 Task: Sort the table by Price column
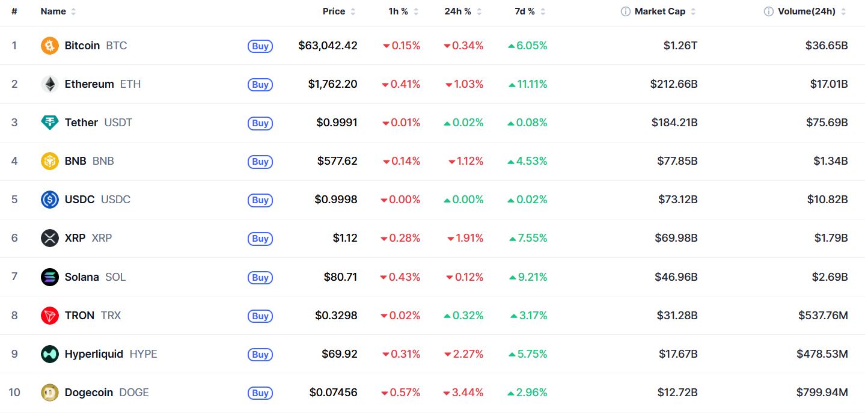[339, 11]
